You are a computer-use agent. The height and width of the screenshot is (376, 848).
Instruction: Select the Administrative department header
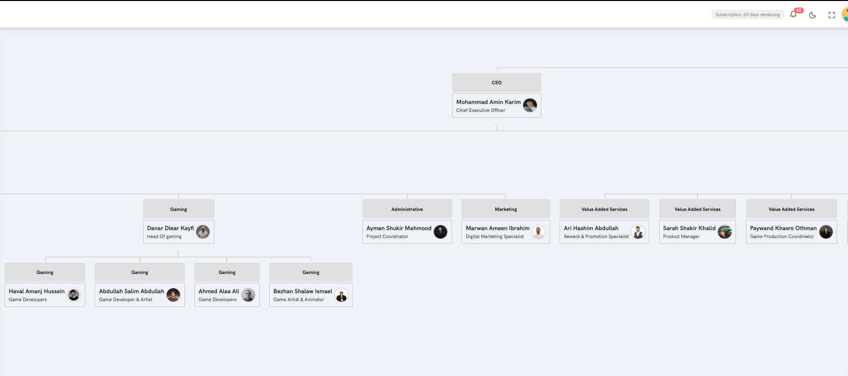click(407, 209)
